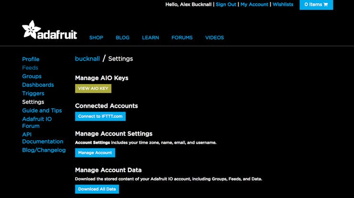Click the 'Manage Account Data' heading
This screenshot has height=198, width=354.
click(109, 170)
